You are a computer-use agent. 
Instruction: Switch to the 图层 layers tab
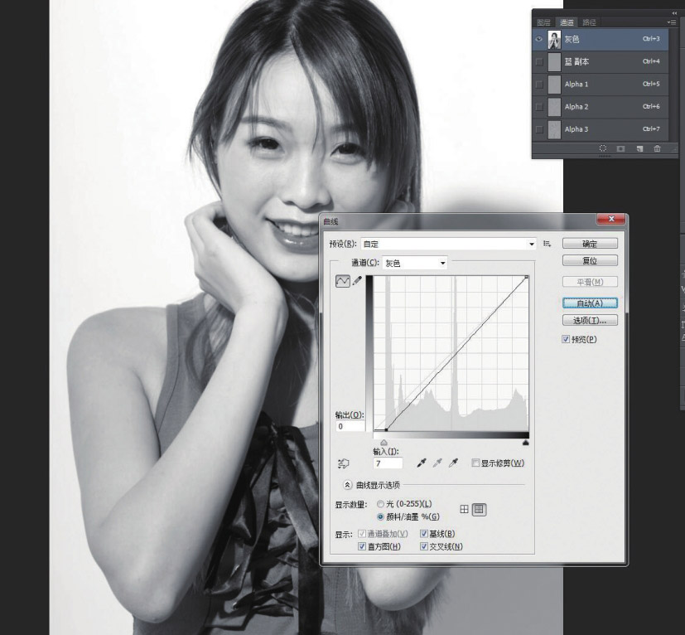(543, 22)
